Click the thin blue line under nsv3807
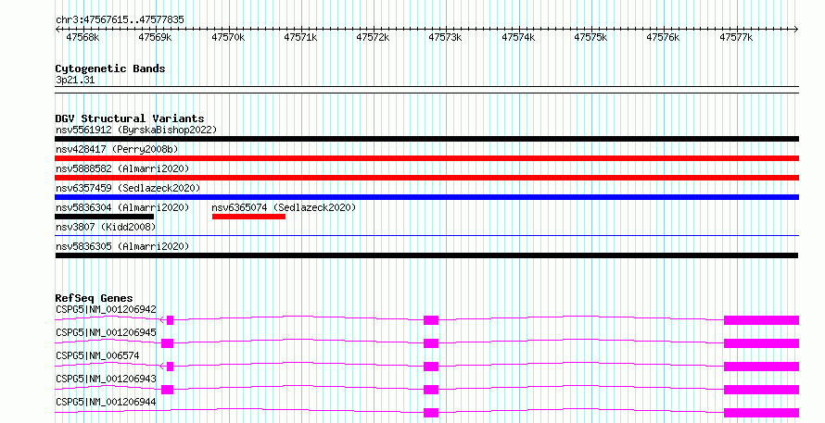The height and width of the screenshot is (423, 825). tap(426, 236)
